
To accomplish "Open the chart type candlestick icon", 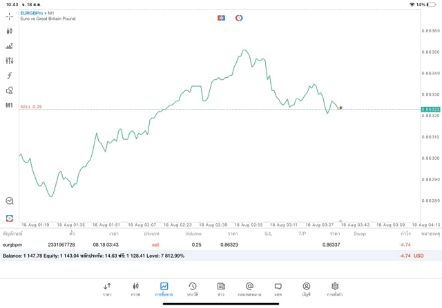I will (x=10, y=31).
